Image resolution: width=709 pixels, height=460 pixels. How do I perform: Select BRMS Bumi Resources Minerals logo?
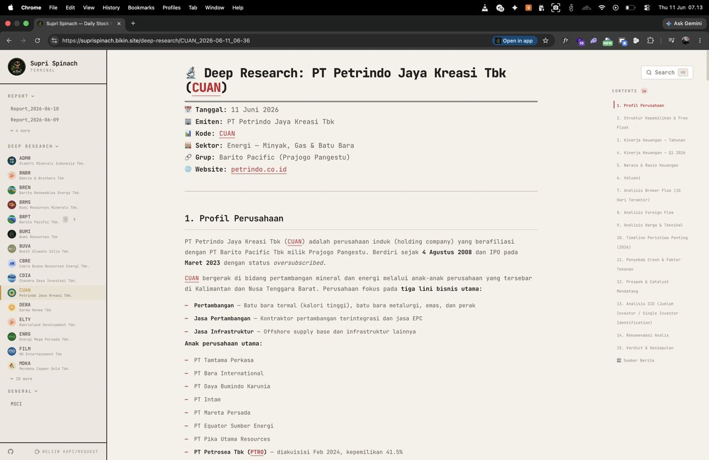(12, 205)
